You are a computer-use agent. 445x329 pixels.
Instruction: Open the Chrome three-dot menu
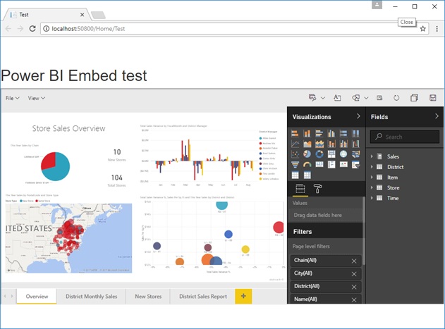pyautogui.click(x=437, y=29)
